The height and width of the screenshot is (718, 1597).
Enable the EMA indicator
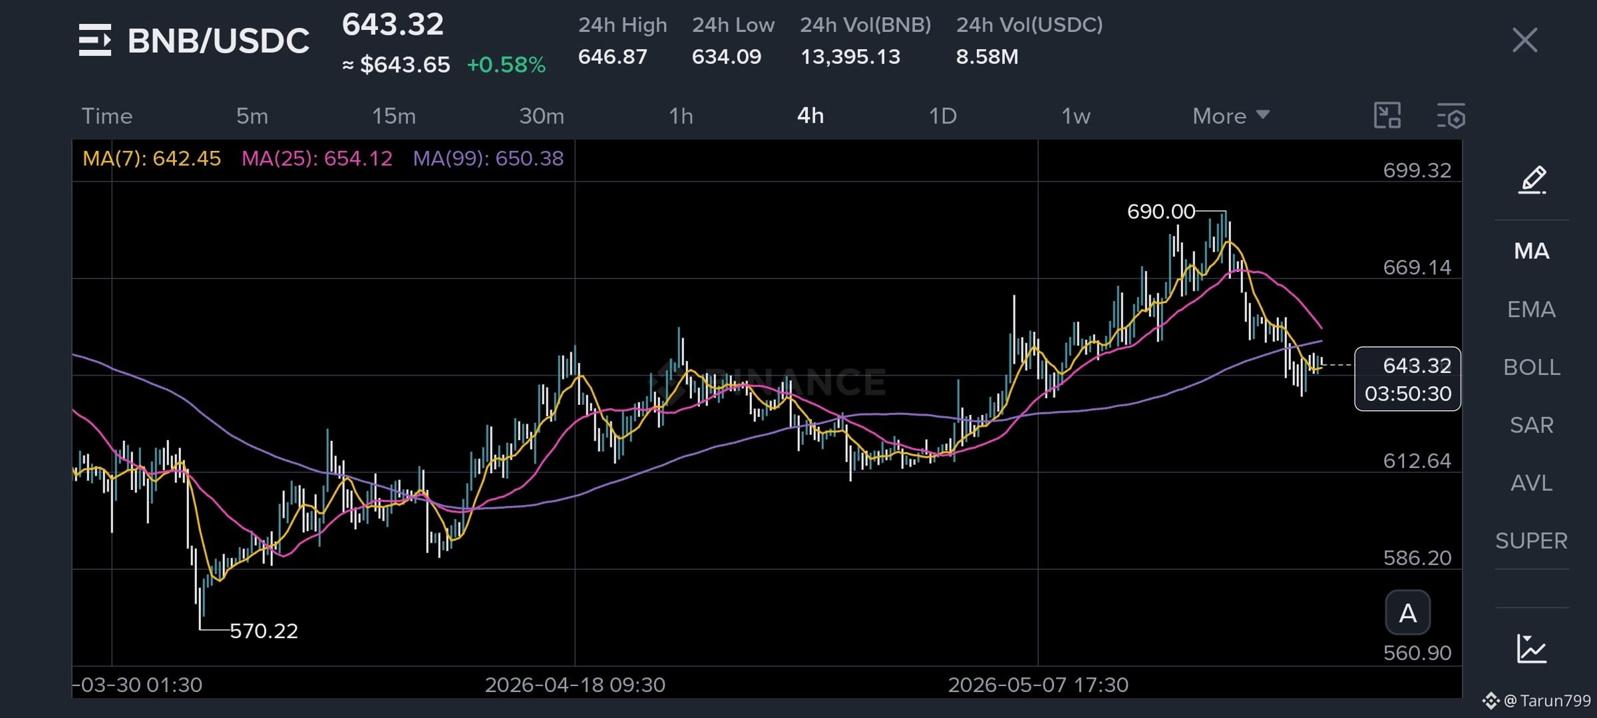tap(1532, 309)
